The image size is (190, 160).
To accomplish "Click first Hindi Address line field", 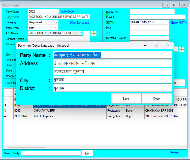I will coord(112,63).
